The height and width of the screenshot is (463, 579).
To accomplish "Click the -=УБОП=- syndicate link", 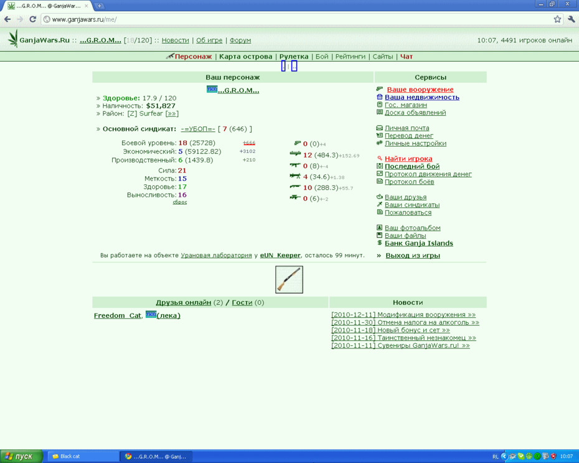I will 197,129.
